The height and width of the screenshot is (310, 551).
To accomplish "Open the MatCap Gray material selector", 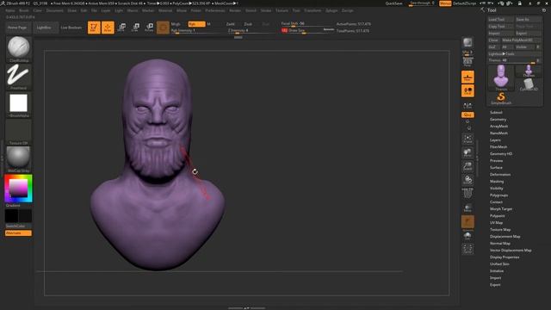I will [19, 159].
